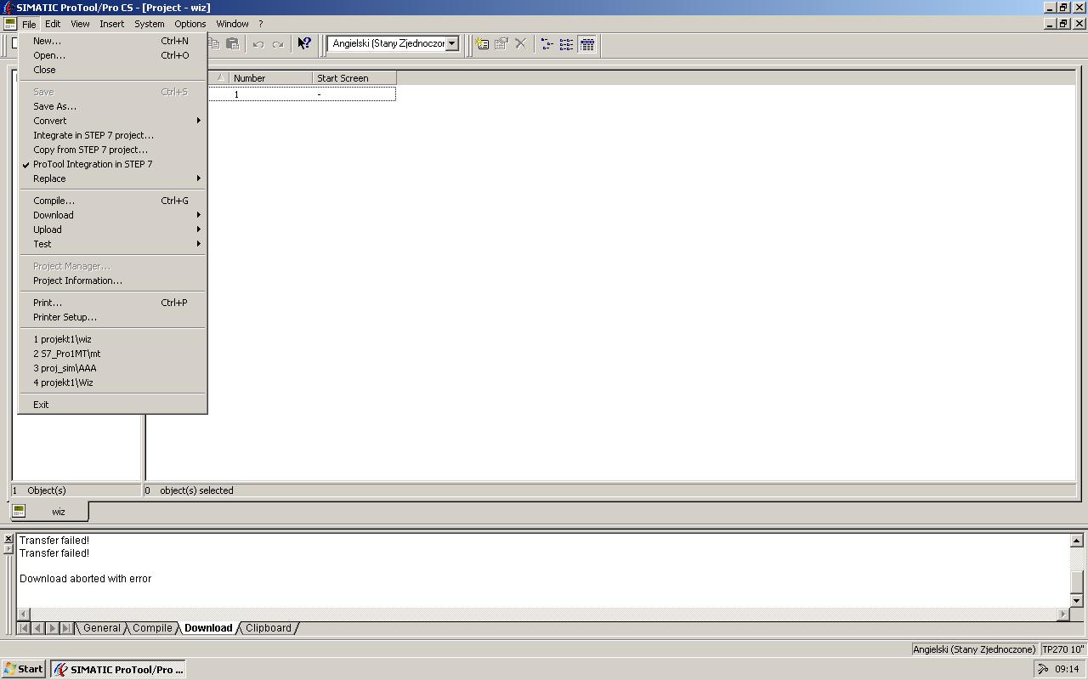Open recent project 3 proj_sim\AAA
This screenshot has height=680, width=1088.
(112, 368)
